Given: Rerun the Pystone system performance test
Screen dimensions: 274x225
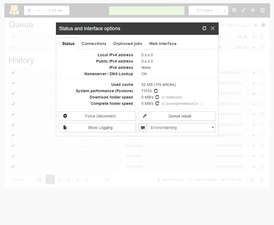Looking at the screenshot, I should pyautogui.click(x=156, y=91).
